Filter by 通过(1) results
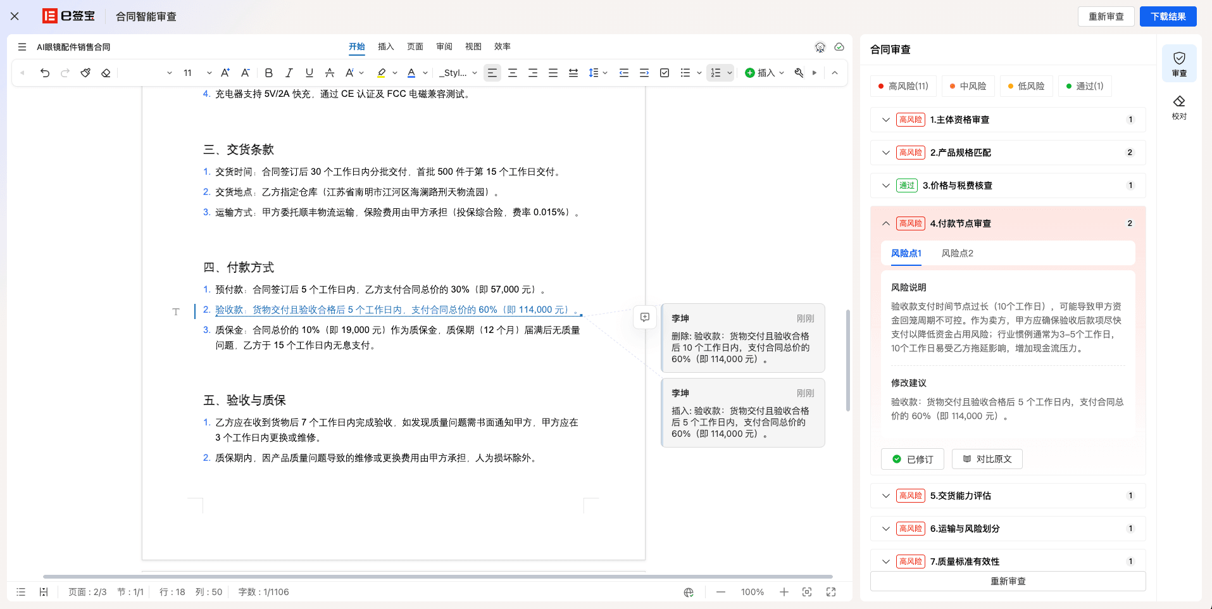 pos(1085,86)
